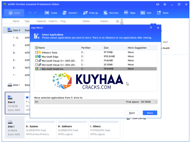Screen dimensions: 191x144
Task: Click the Move button
Action: point(150,113)
